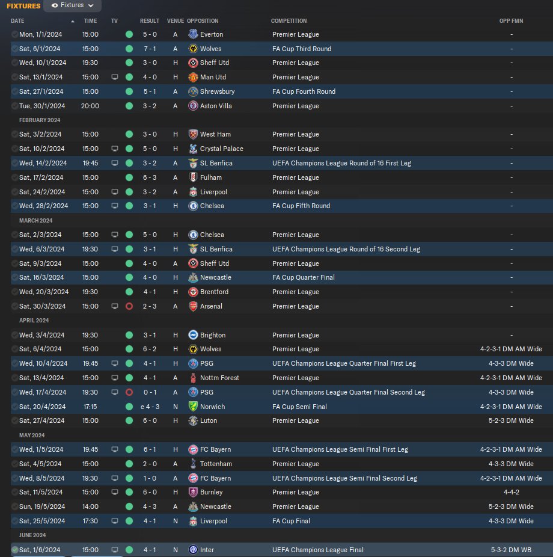Toggle the checkbox for Wed, 3/4/2024 fixture
553x557 pixels.
(x=14, y=335)
